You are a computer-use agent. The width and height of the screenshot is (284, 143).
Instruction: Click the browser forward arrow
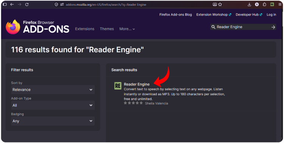tap(19, 4)
